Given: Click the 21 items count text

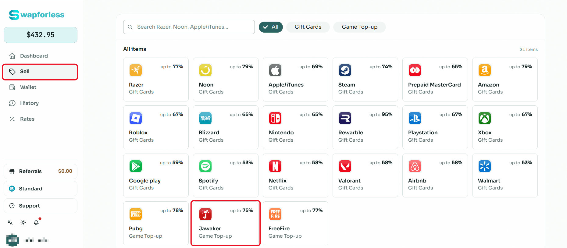Looking at the screenshot, I should pyautogui.click(x=529, y=49).
